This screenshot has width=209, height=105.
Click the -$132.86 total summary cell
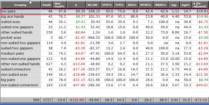tap(76, 100)
